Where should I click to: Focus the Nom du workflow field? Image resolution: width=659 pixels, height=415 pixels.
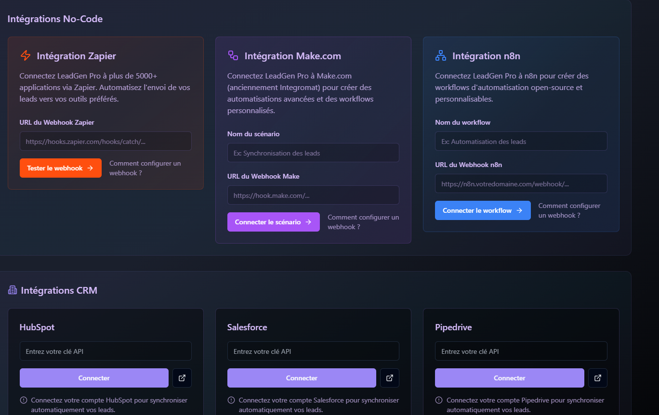pyautogui.click(x=521, y=141)
